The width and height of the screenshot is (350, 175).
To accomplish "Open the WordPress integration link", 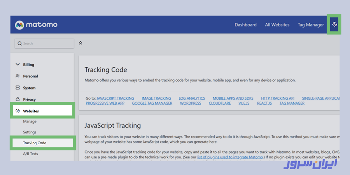I will (191, 103).
